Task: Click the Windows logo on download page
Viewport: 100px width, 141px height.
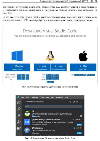Action: 17,56
